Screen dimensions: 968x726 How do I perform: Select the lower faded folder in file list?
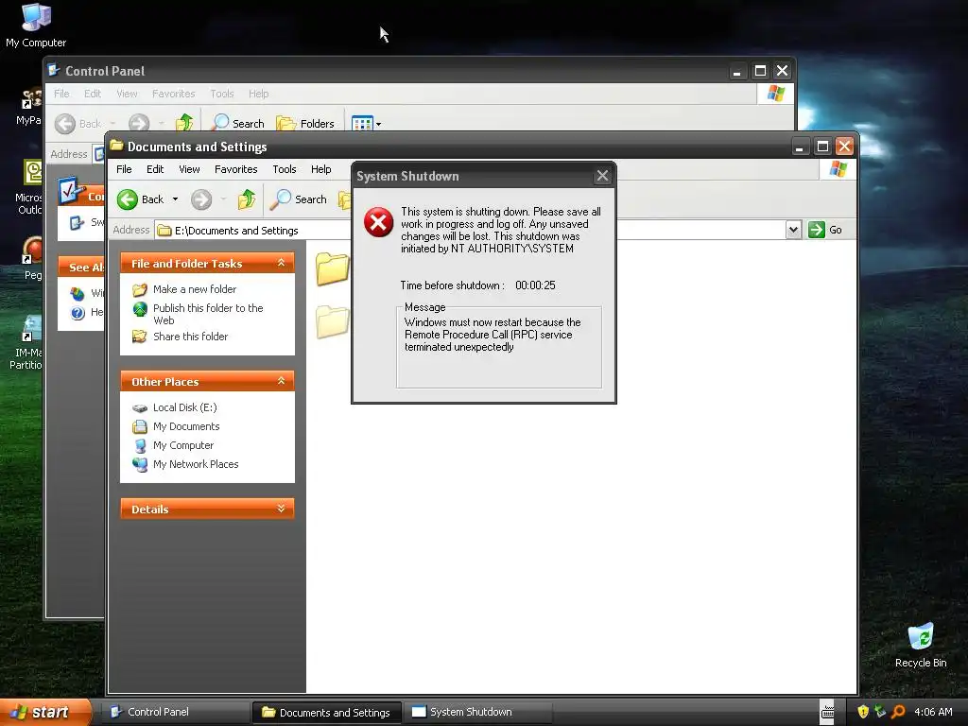point(333,321)
